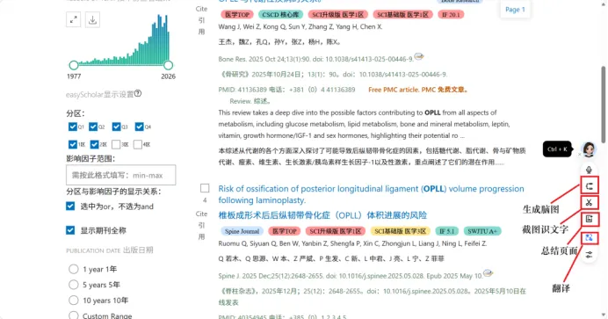Screen dimensions: 608x319
Task: Toggle the 选中为or,不选为and checkbox
Action: (x=70, y=206)
